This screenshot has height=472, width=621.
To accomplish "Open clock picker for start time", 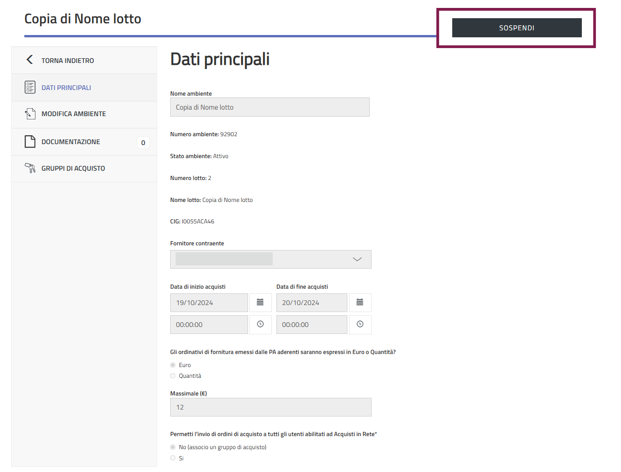I will 260,325.
